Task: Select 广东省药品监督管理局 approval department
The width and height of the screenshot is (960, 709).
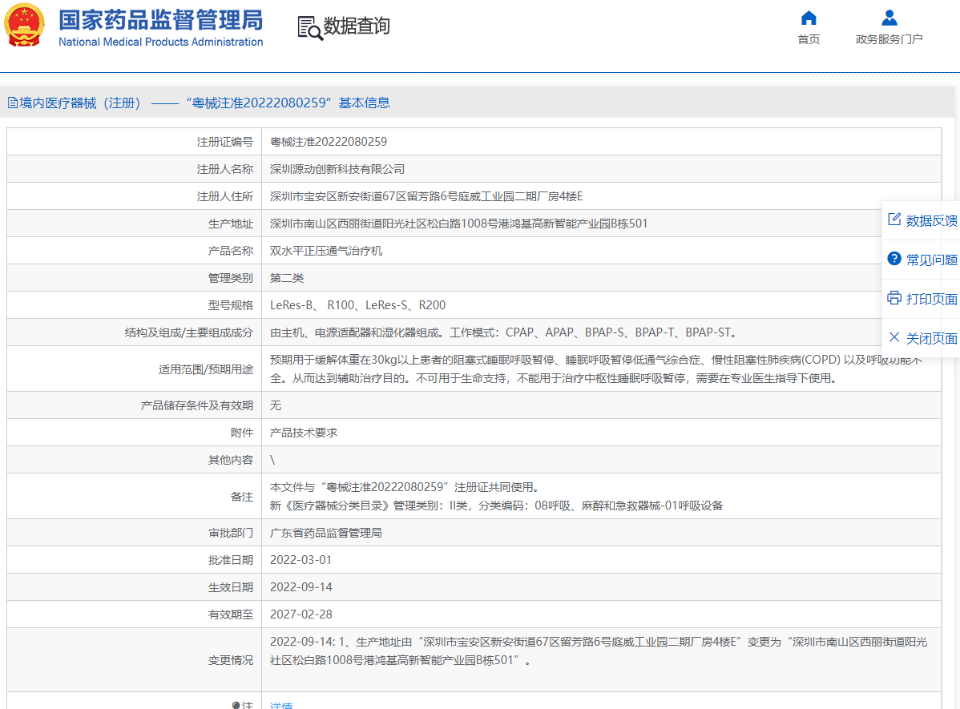Action: (326, 533)
